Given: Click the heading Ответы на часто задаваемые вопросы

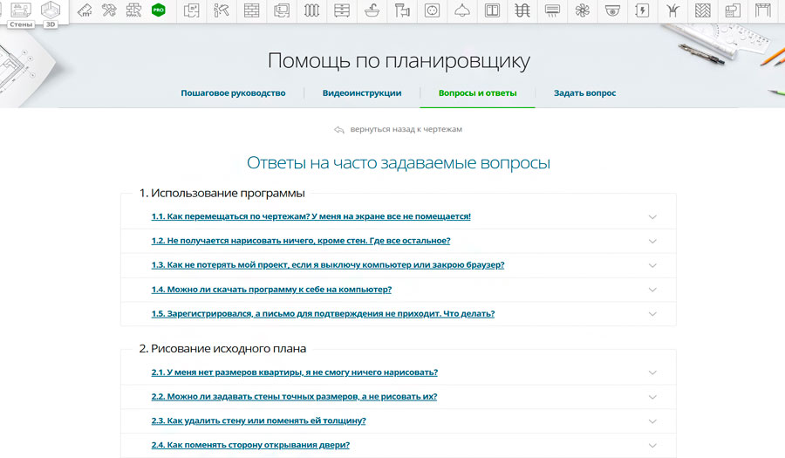Looking at the screenshot, I should 399,163.
